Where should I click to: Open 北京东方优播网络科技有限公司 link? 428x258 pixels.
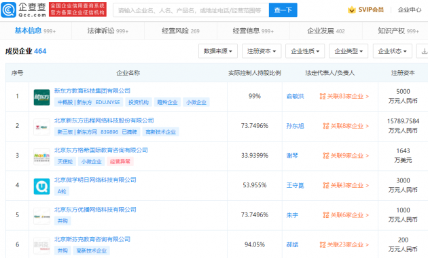95,210
